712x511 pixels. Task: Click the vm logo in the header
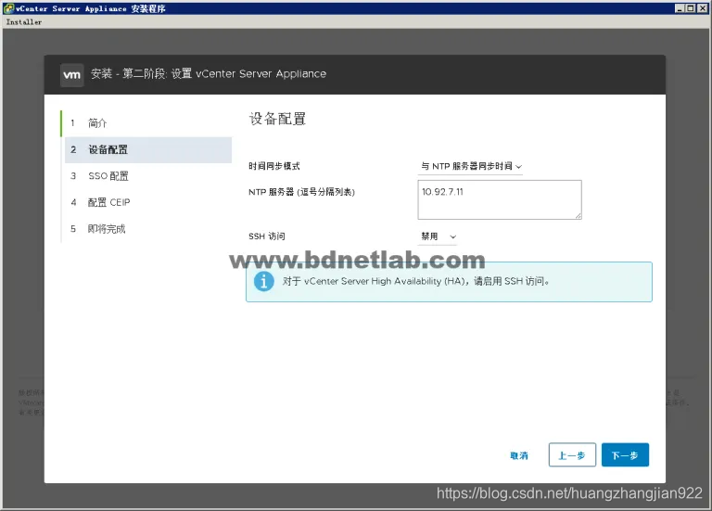(x=71, y=75)
